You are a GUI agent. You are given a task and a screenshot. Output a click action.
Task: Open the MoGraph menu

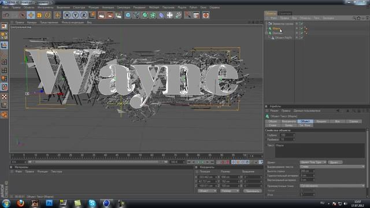pyautogui.click(x=154, y=8)
